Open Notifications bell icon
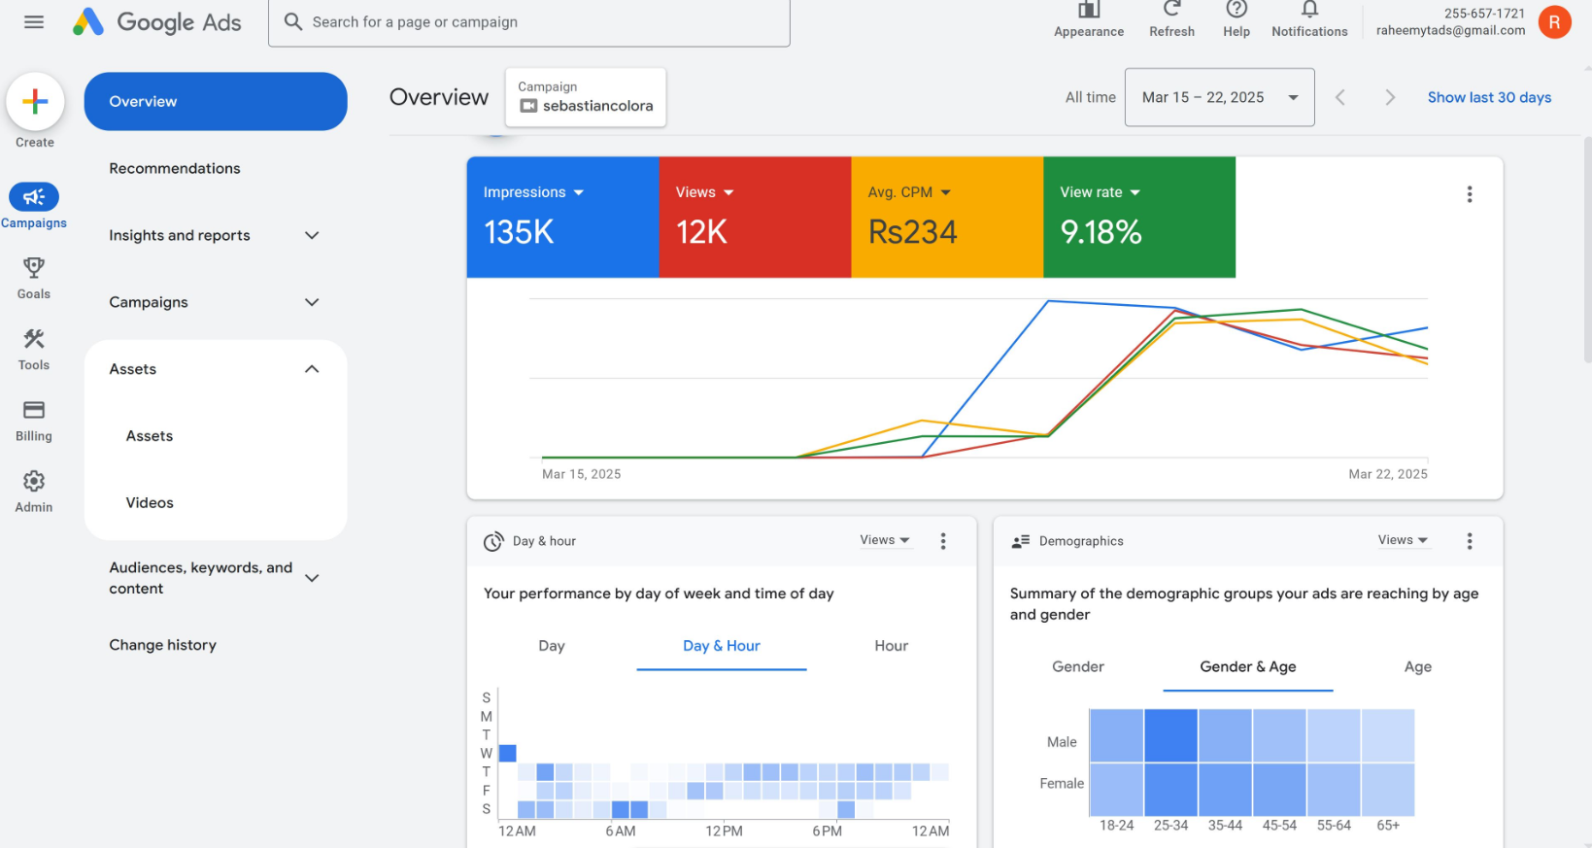 tap(1309, 10)
